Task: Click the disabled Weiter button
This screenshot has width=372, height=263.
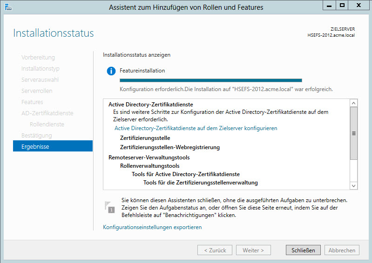Action: pos(253,250)
